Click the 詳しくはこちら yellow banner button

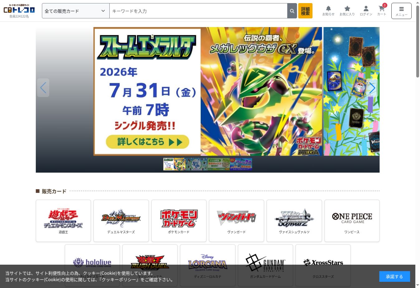coord(148,142)
